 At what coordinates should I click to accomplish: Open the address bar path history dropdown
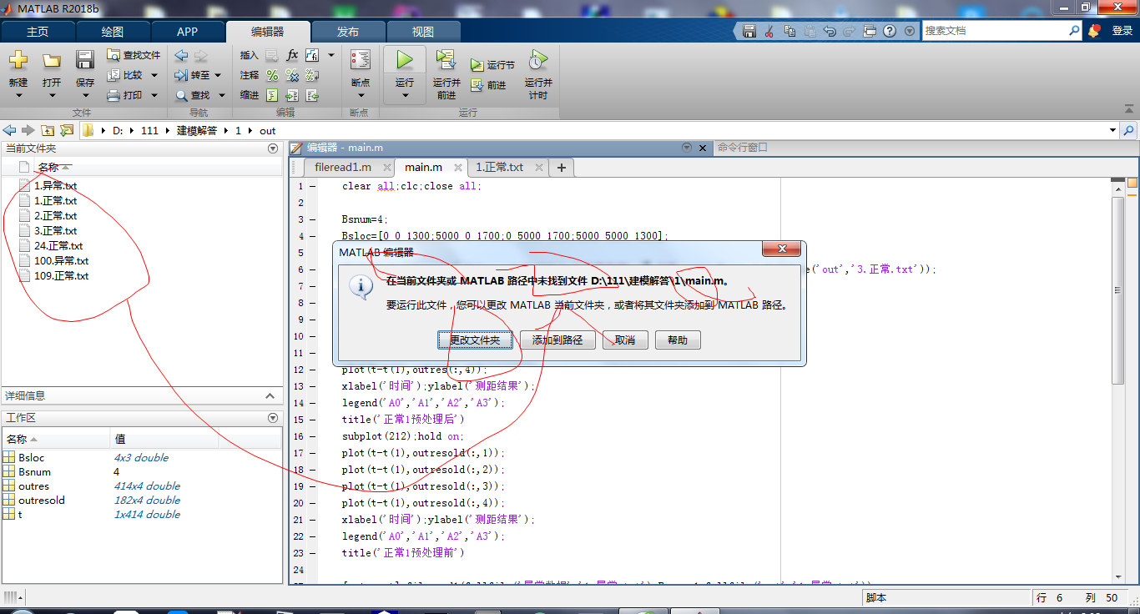click(1112, 130)
